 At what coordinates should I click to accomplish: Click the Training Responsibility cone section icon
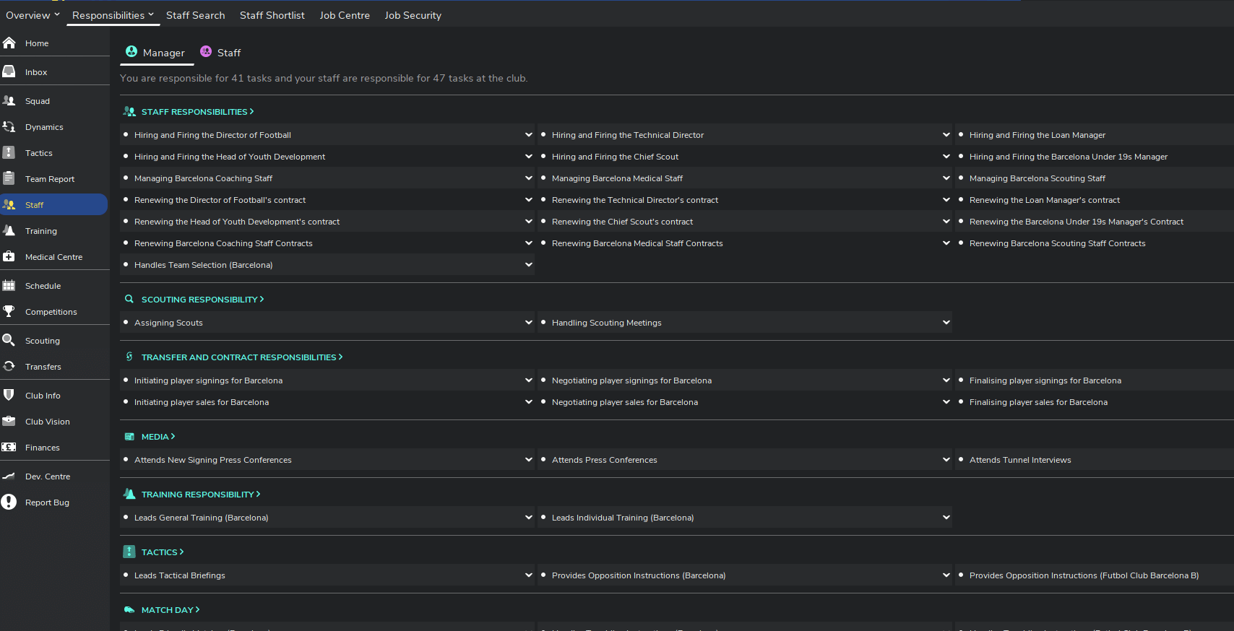129,494
